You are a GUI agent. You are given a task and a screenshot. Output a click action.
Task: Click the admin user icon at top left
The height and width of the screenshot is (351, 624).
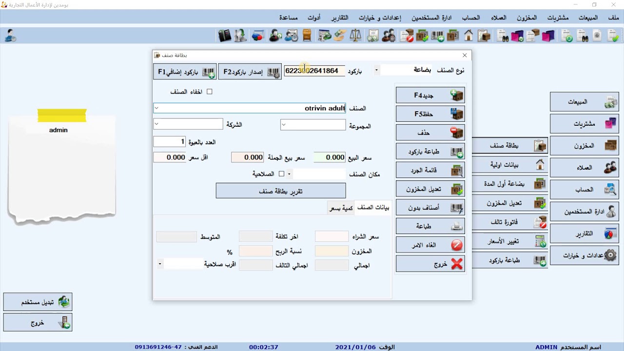point(10,36)
